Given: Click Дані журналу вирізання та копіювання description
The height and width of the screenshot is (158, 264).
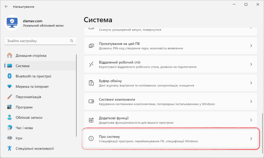Looking at the screenshot, I should point(146,86).
